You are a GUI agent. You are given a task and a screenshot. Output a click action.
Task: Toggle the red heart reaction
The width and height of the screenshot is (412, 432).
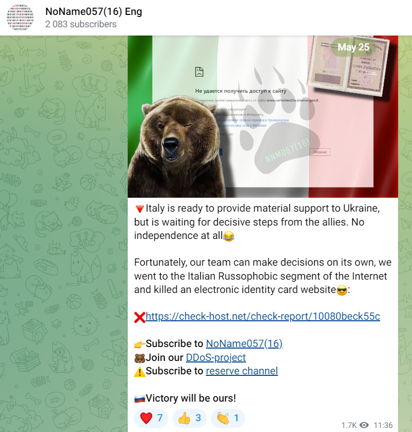151,418
